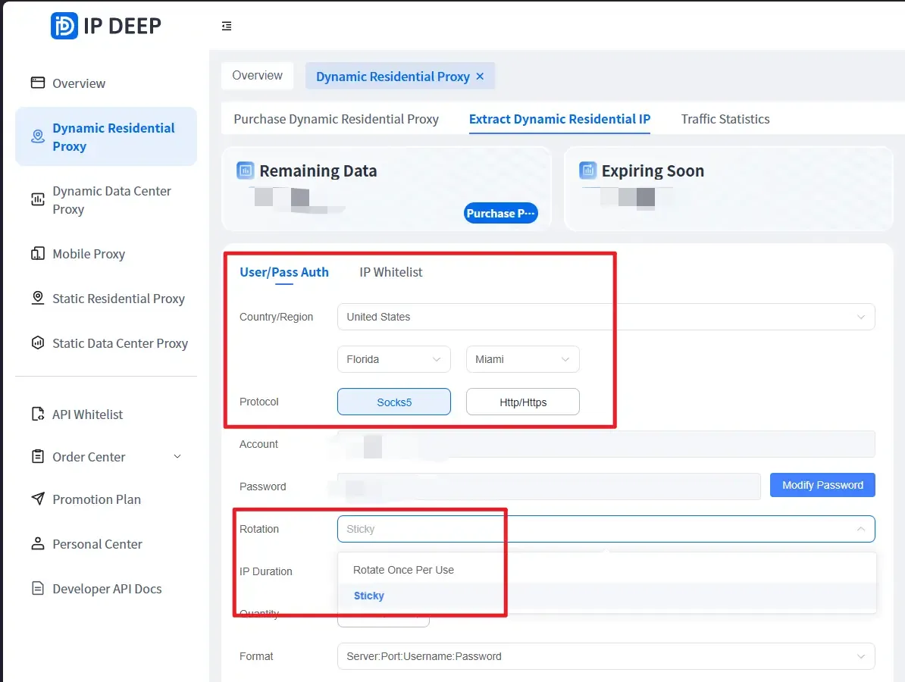905x682 pixels.
Task: Open Overview in the sidebar
Action: click(x=79, y=83)
